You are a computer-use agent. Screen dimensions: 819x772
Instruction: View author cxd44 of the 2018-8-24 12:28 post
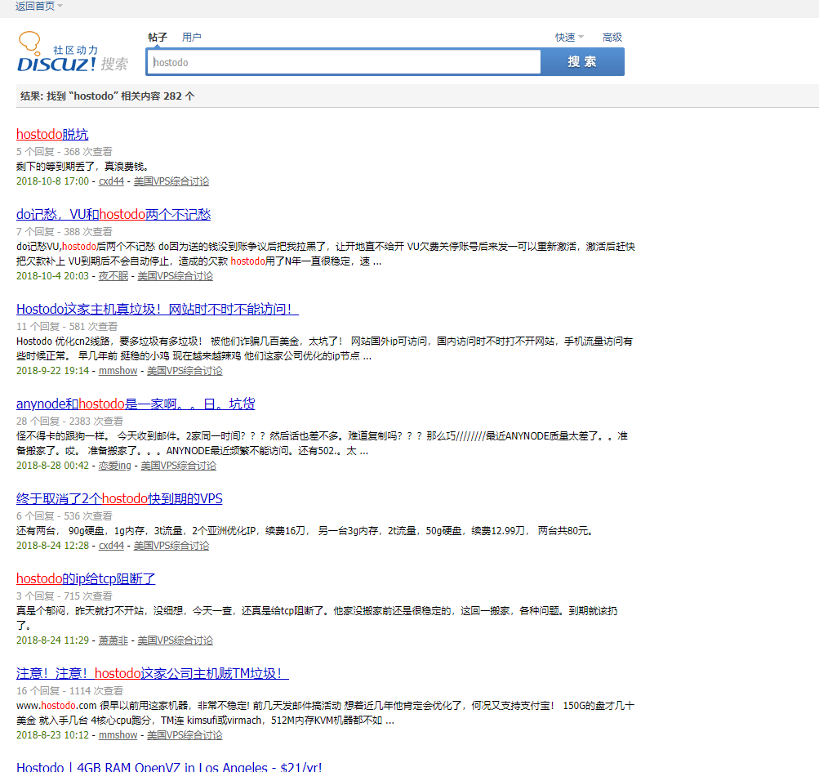click(x=111, y=546)
